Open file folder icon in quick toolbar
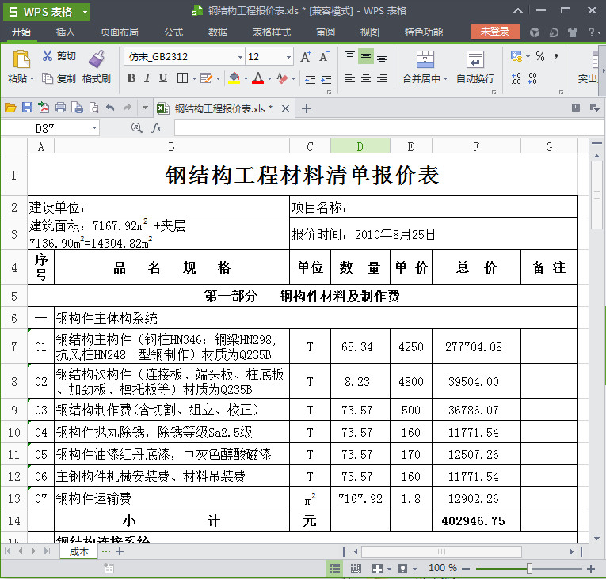Image resolution: width=606 pixels, height=579 pixels. pos(10,108)
